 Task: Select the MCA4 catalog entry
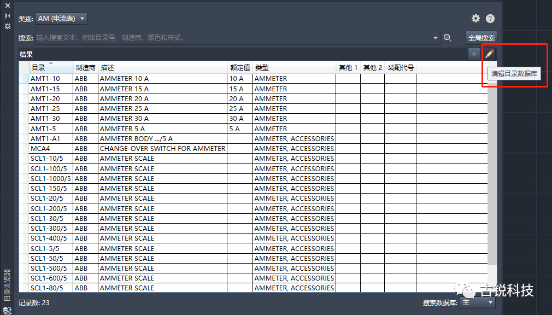[40, 148]
